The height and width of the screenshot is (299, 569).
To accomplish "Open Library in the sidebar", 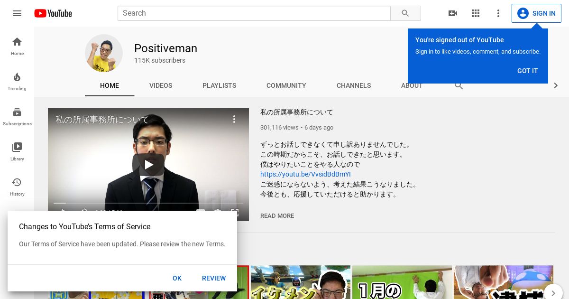I will click(17, 151).
